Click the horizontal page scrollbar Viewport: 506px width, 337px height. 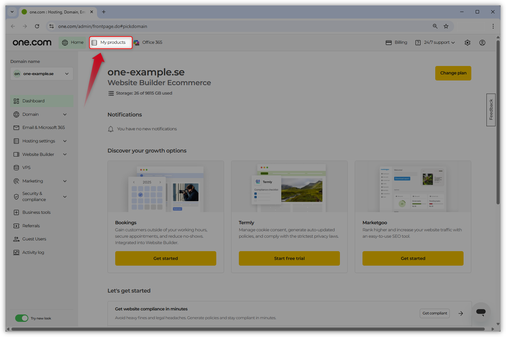coord(248,329)
